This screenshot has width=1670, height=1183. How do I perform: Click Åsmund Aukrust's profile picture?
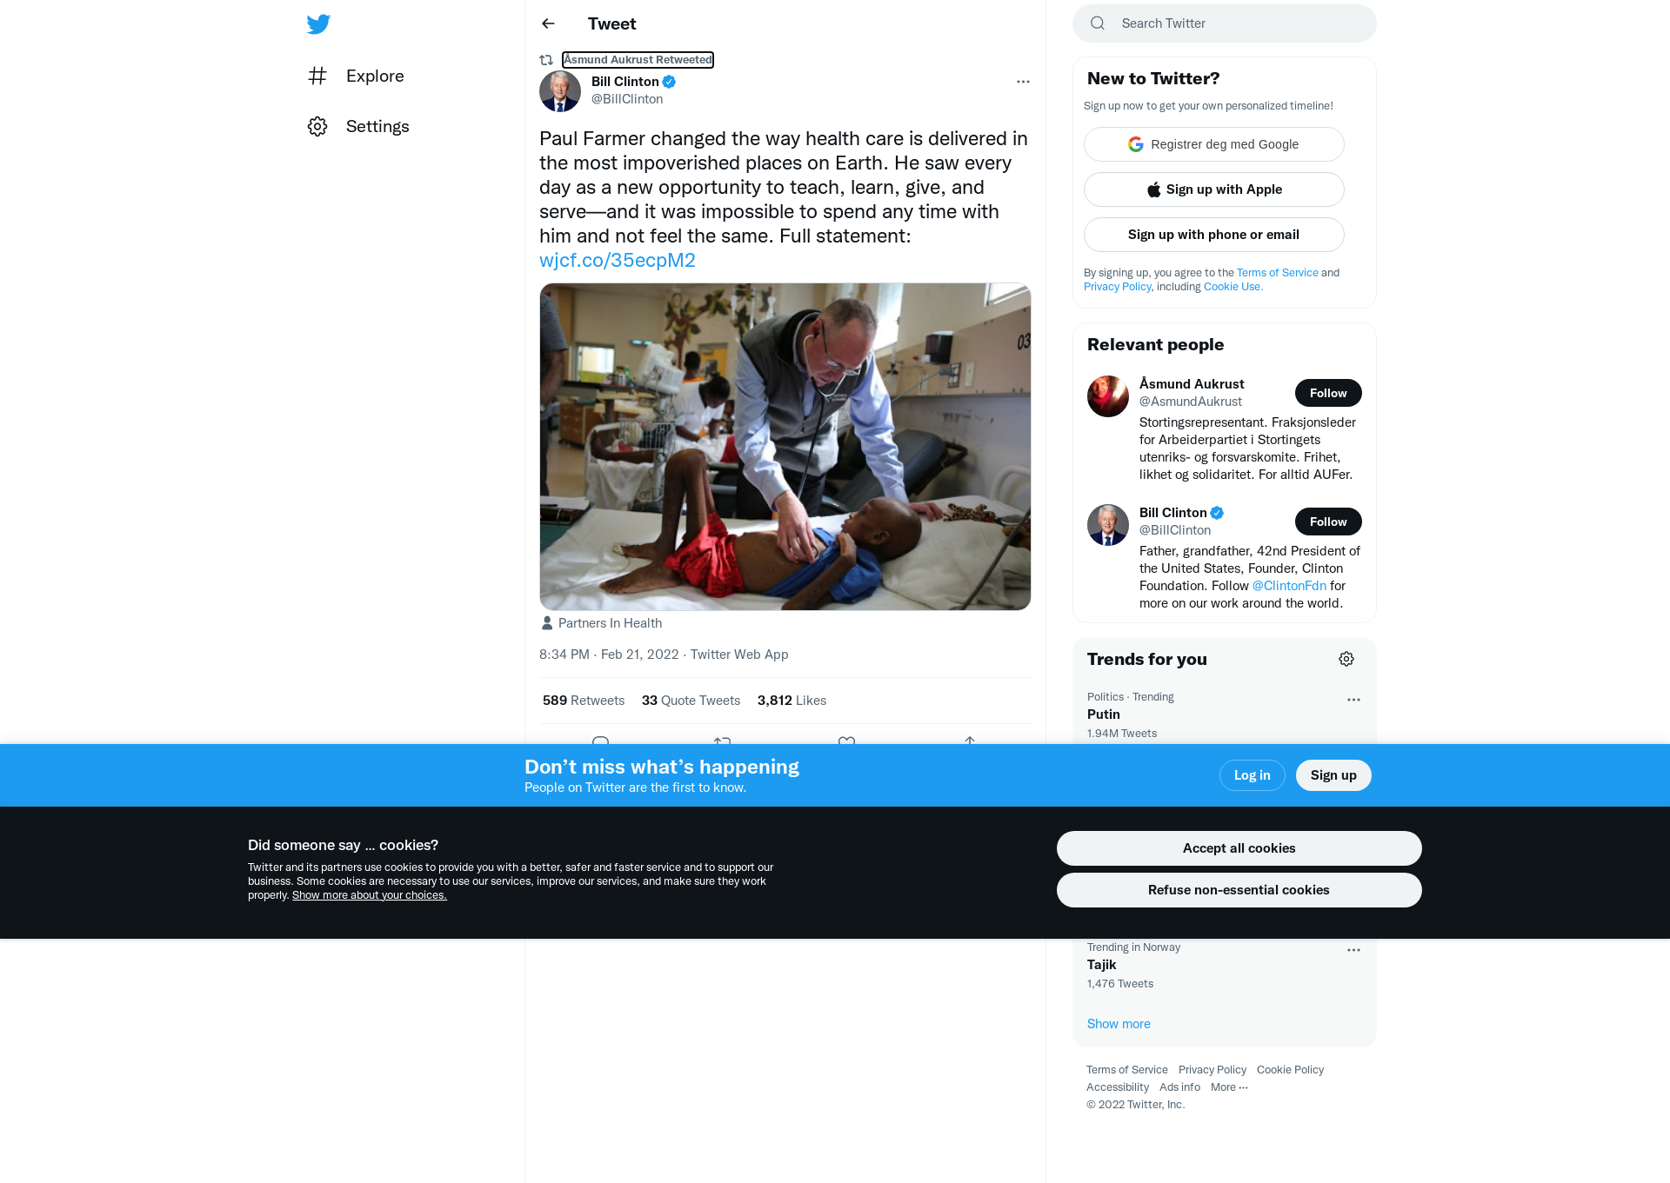click(x=1108, y=396)
